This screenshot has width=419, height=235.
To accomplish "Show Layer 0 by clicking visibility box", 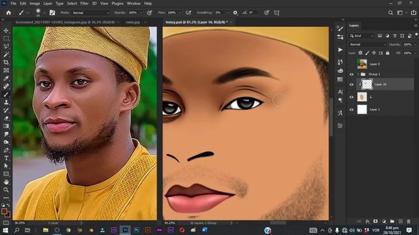I will [352, 64].
